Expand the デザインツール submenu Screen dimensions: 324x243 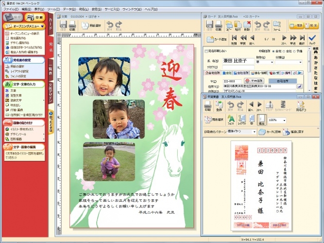coord(44,134)
